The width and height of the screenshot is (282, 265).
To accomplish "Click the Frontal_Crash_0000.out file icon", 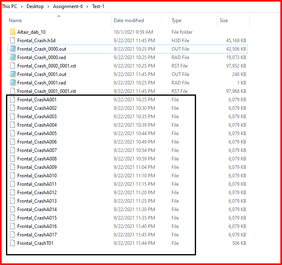I will coord(12,49).
